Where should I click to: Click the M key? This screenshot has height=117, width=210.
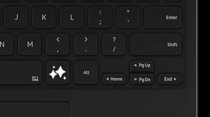click(x=30, y=45)
